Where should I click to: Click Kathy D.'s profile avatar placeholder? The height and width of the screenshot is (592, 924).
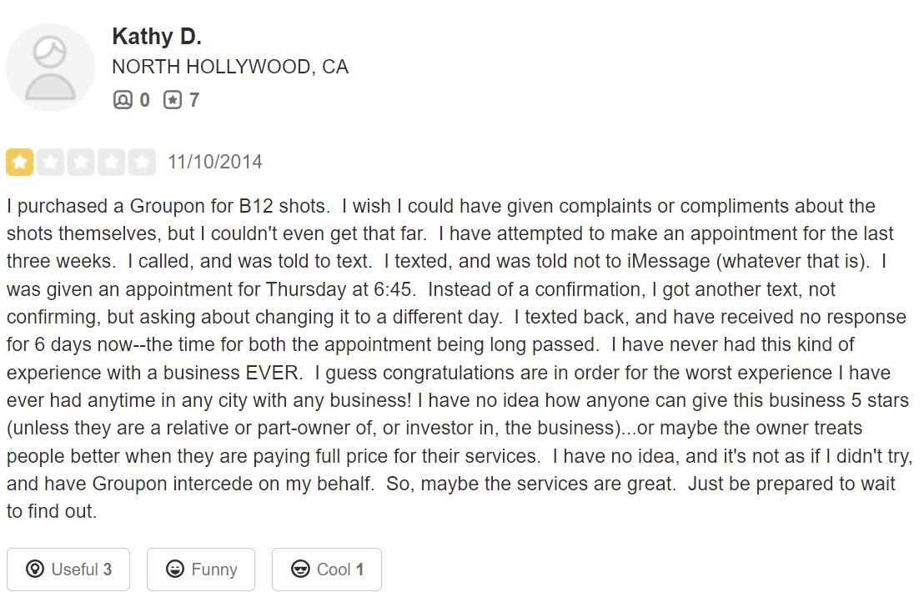(x=50, y=68)
